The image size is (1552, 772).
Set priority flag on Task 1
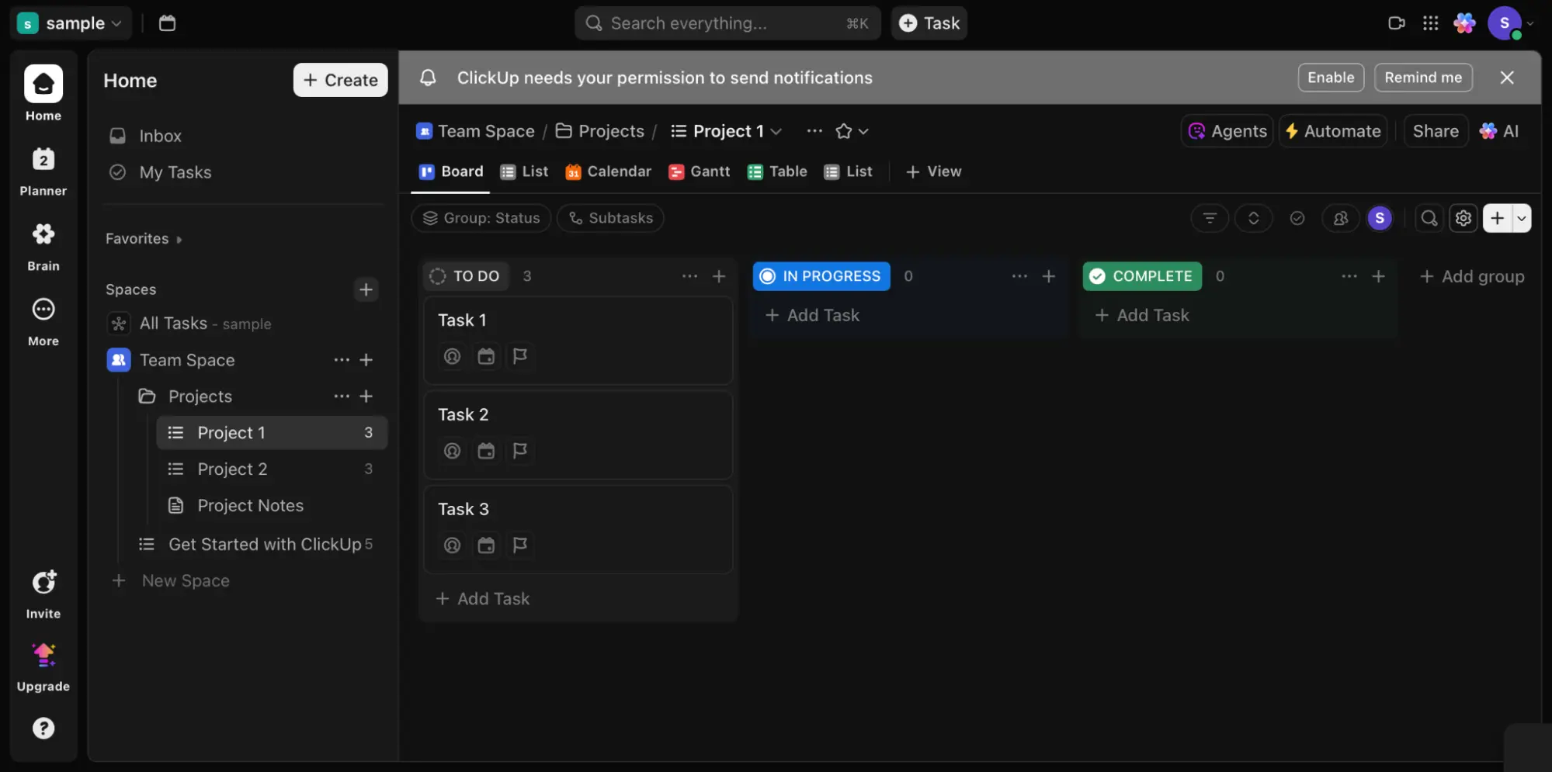pos(520,356)
